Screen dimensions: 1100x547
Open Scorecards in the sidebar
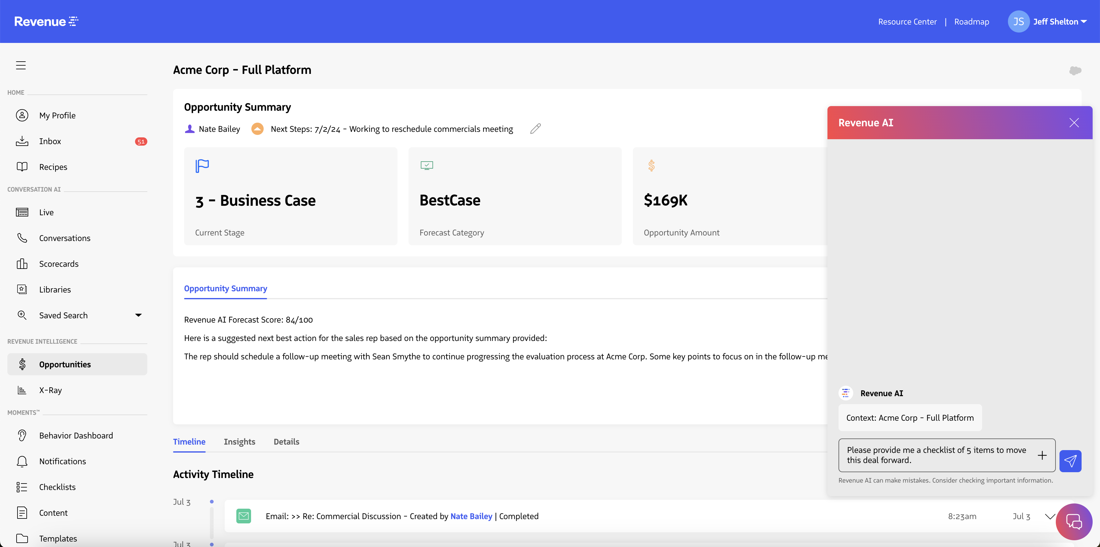point(59,264)
